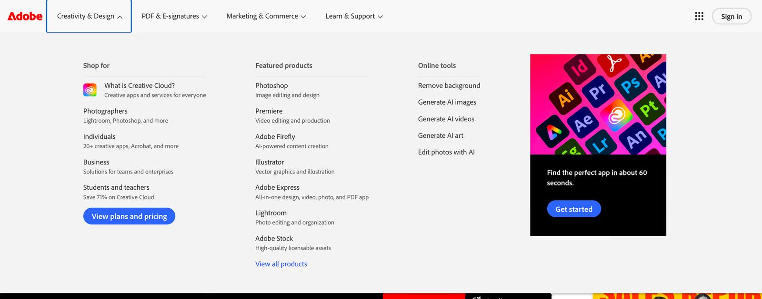Click the 'Featured products' column heading
762x299 pixels.
point(284,66)
